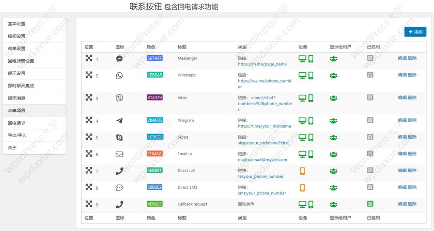Click the mobile device icon for Direct call

coord(302,171)
